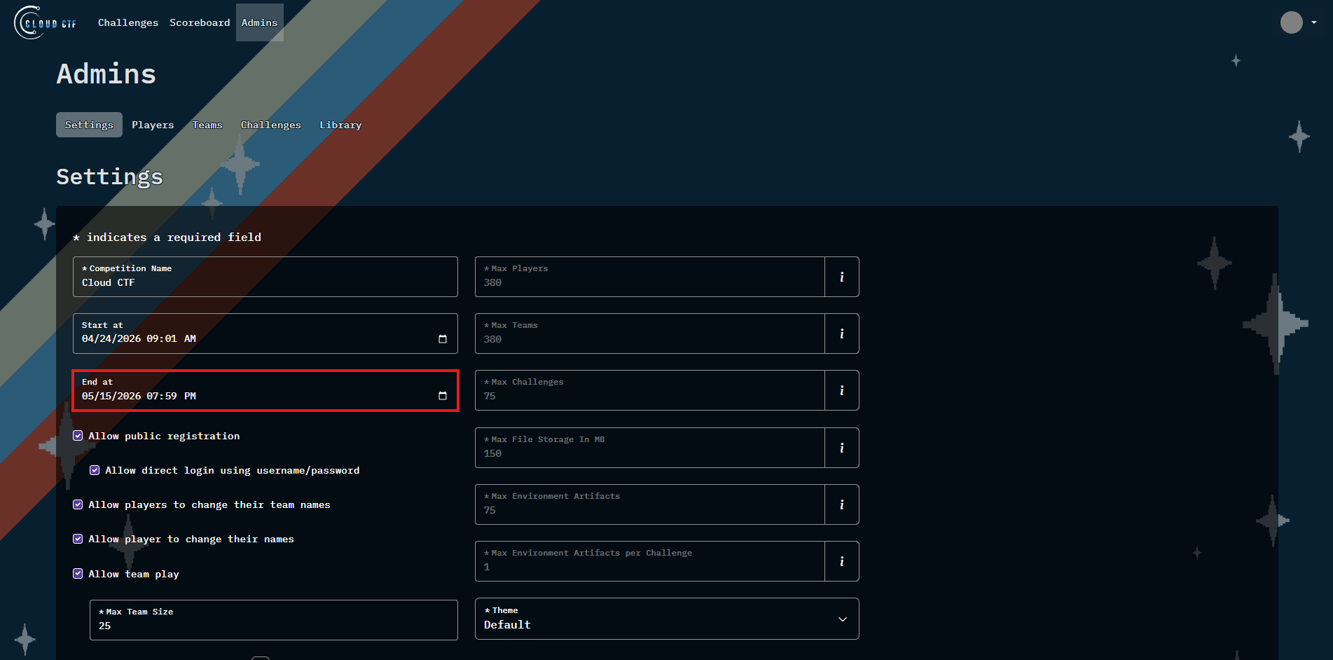Show info for Max Environment Artifacts
The width and height of the screenshot is (1333, 660).
tap(842, 504)
